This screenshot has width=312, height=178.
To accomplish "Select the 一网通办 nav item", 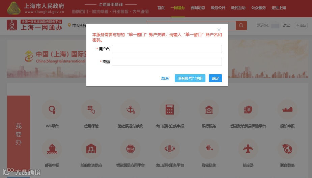I will coord(178,8).
